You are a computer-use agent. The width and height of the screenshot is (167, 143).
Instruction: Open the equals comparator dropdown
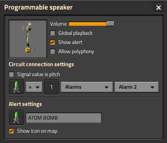pos(34,87)
